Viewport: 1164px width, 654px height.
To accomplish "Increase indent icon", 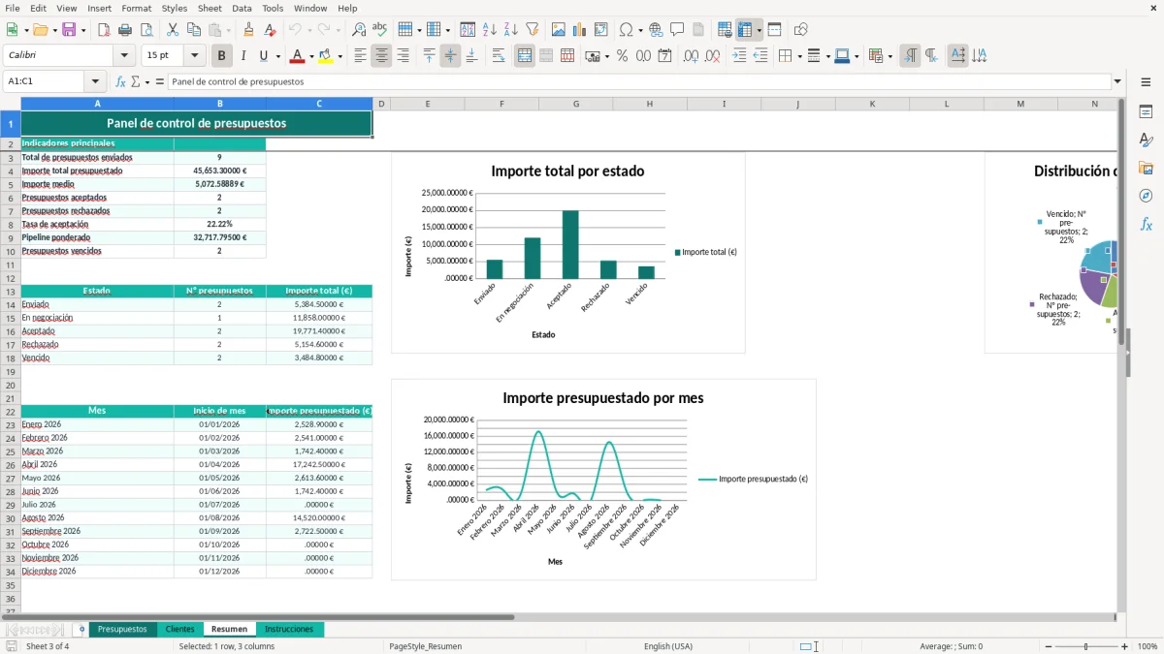I will (x=739, y=56).
